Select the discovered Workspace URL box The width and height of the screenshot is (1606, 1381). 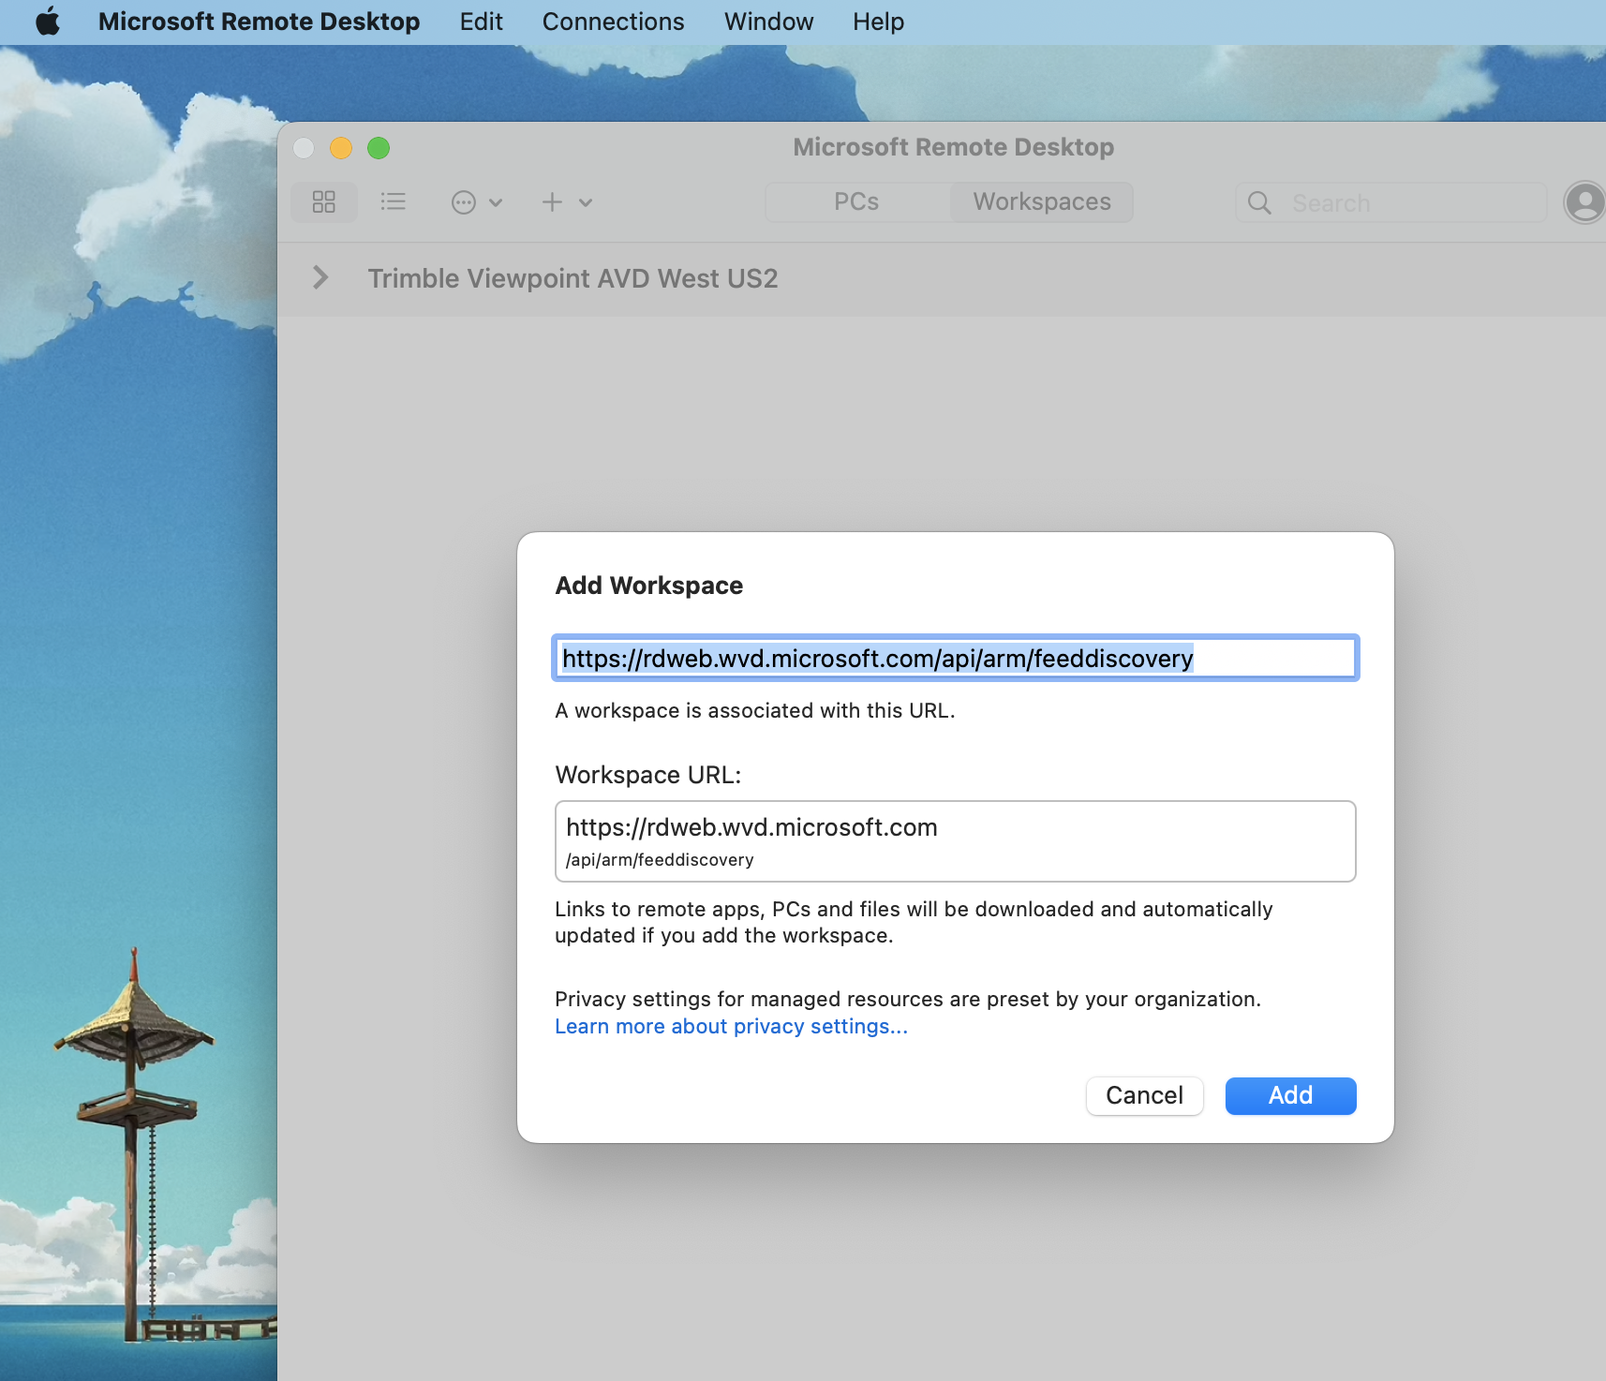[x=956, y=841]
